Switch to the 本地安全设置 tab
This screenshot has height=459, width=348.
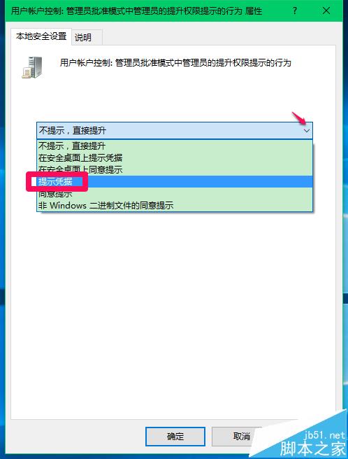point(41,36)
